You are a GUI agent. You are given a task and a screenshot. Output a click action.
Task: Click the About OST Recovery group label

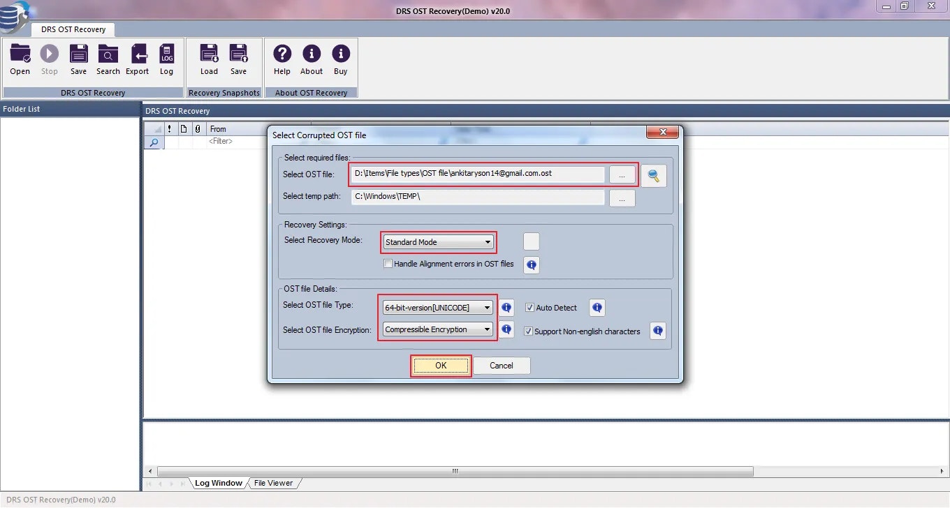311,93
